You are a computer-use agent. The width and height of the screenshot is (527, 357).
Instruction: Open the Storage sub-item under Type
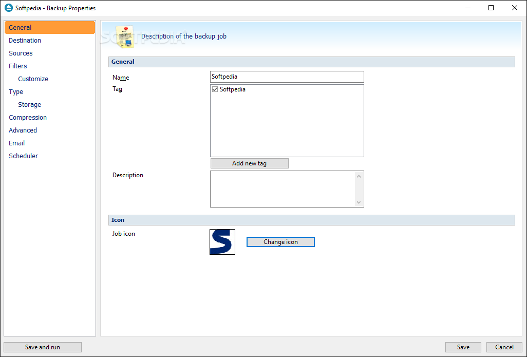[30, 105]
